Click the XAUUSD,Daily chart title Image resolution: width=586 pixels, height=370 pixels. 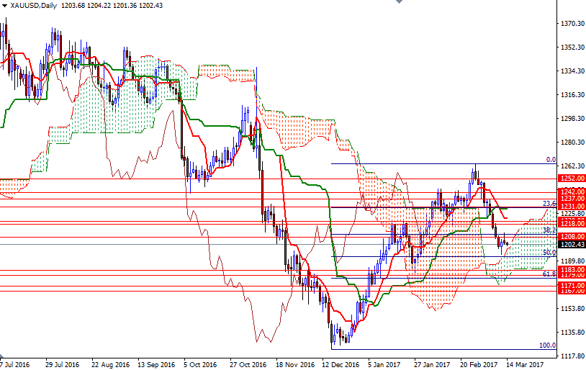tap(33, 6)
